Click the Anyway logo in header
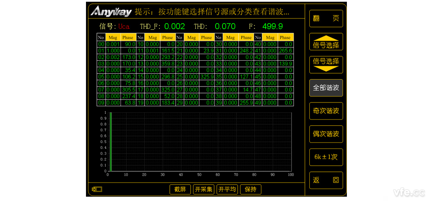This screenshot has width=432, height=201. tap(111, 11)
